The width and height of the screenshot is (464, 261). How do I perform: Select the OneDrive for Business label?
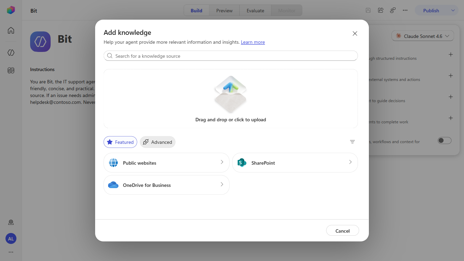tap(147, 185)
